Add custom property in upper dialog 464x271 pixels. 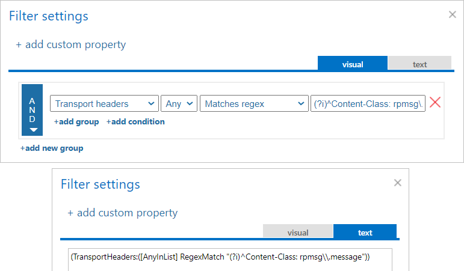[71, 44]
